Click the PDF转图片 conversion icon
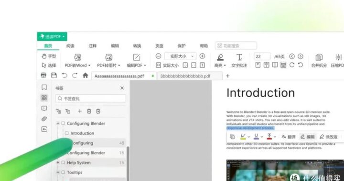344x181 pixels. 109,57
